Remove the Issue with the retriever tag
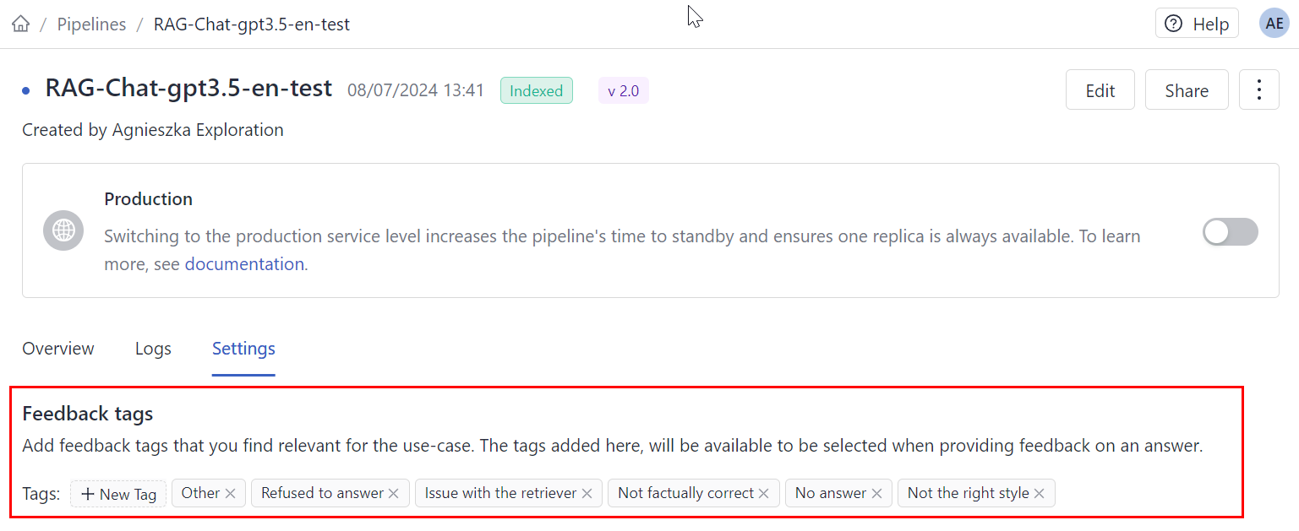Viewport: 1299px width, 531px height. [x=587, y=493]
